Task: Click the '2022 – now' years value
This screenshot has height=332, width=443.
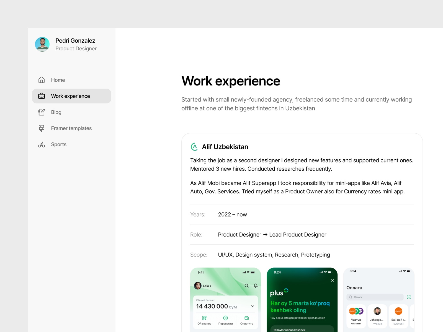Action: pyautogui.click(x=232, y=214)
